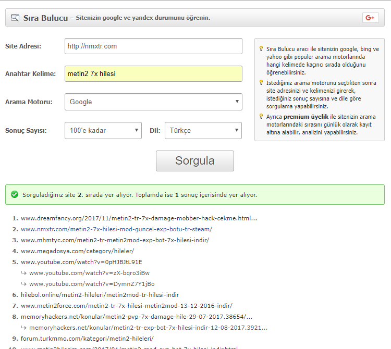Open the Dil Türkçe dropdown
Viewport: 391px width, 349px height.
(203, 131)
